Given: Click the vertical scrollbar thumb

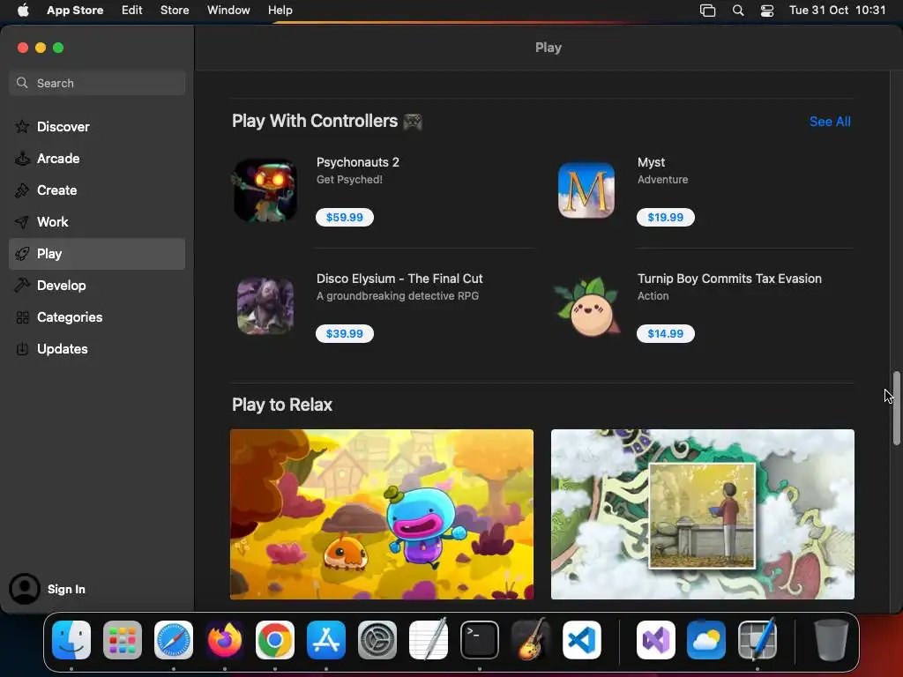Looking at the screenshot, I should (x=896, y=408).
